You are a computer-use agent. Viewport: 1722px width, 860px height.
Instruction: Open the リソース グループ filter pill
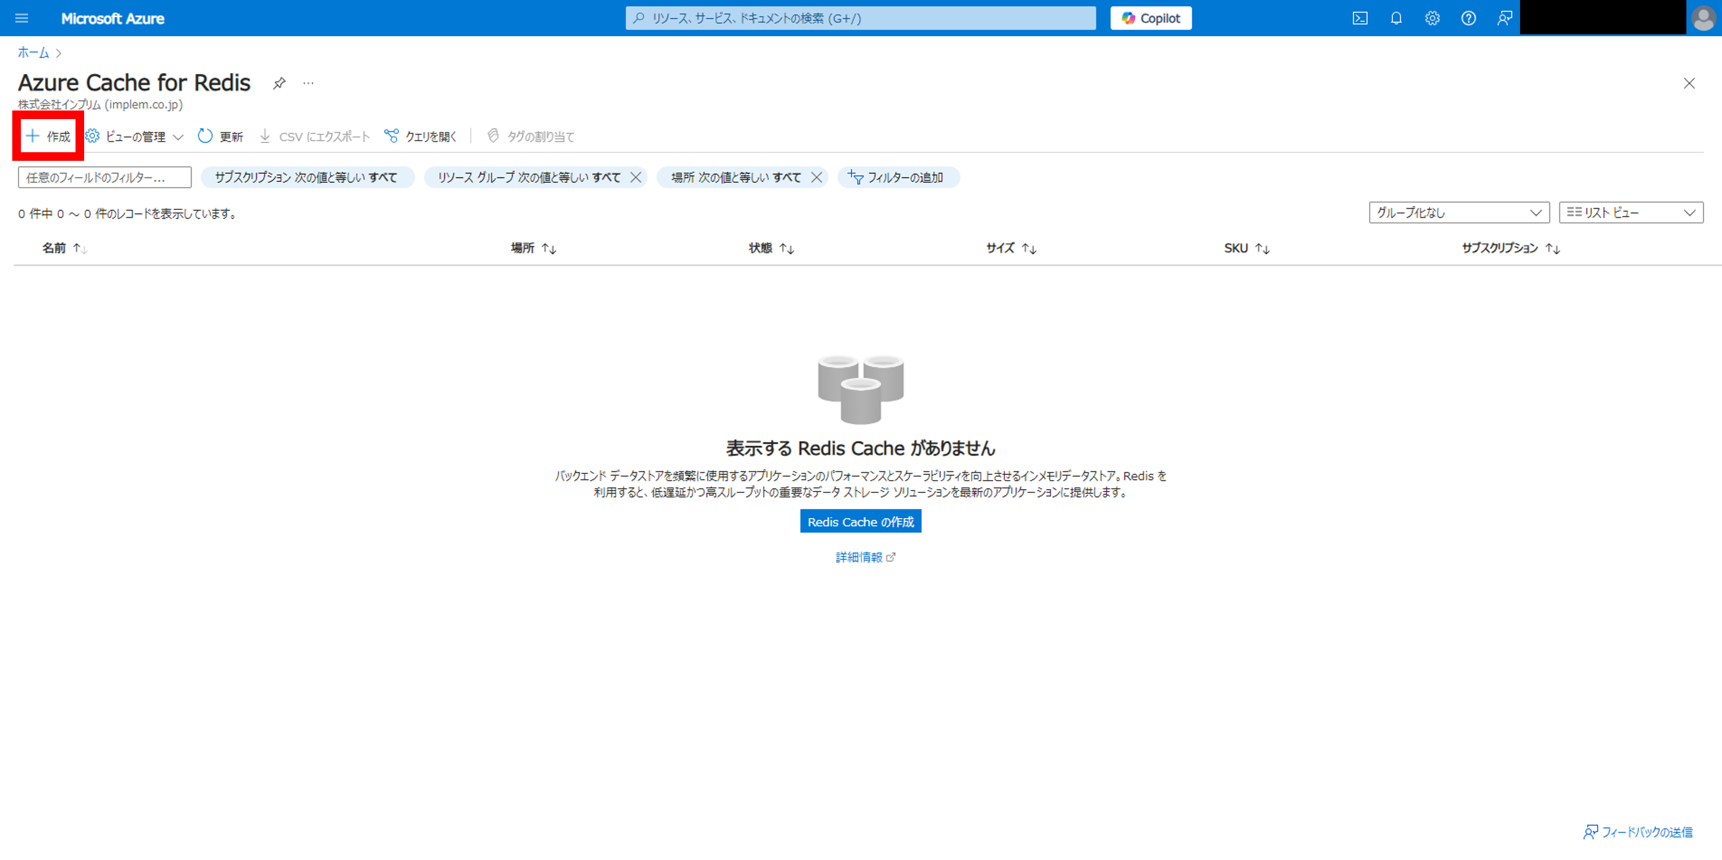point(528,177)
